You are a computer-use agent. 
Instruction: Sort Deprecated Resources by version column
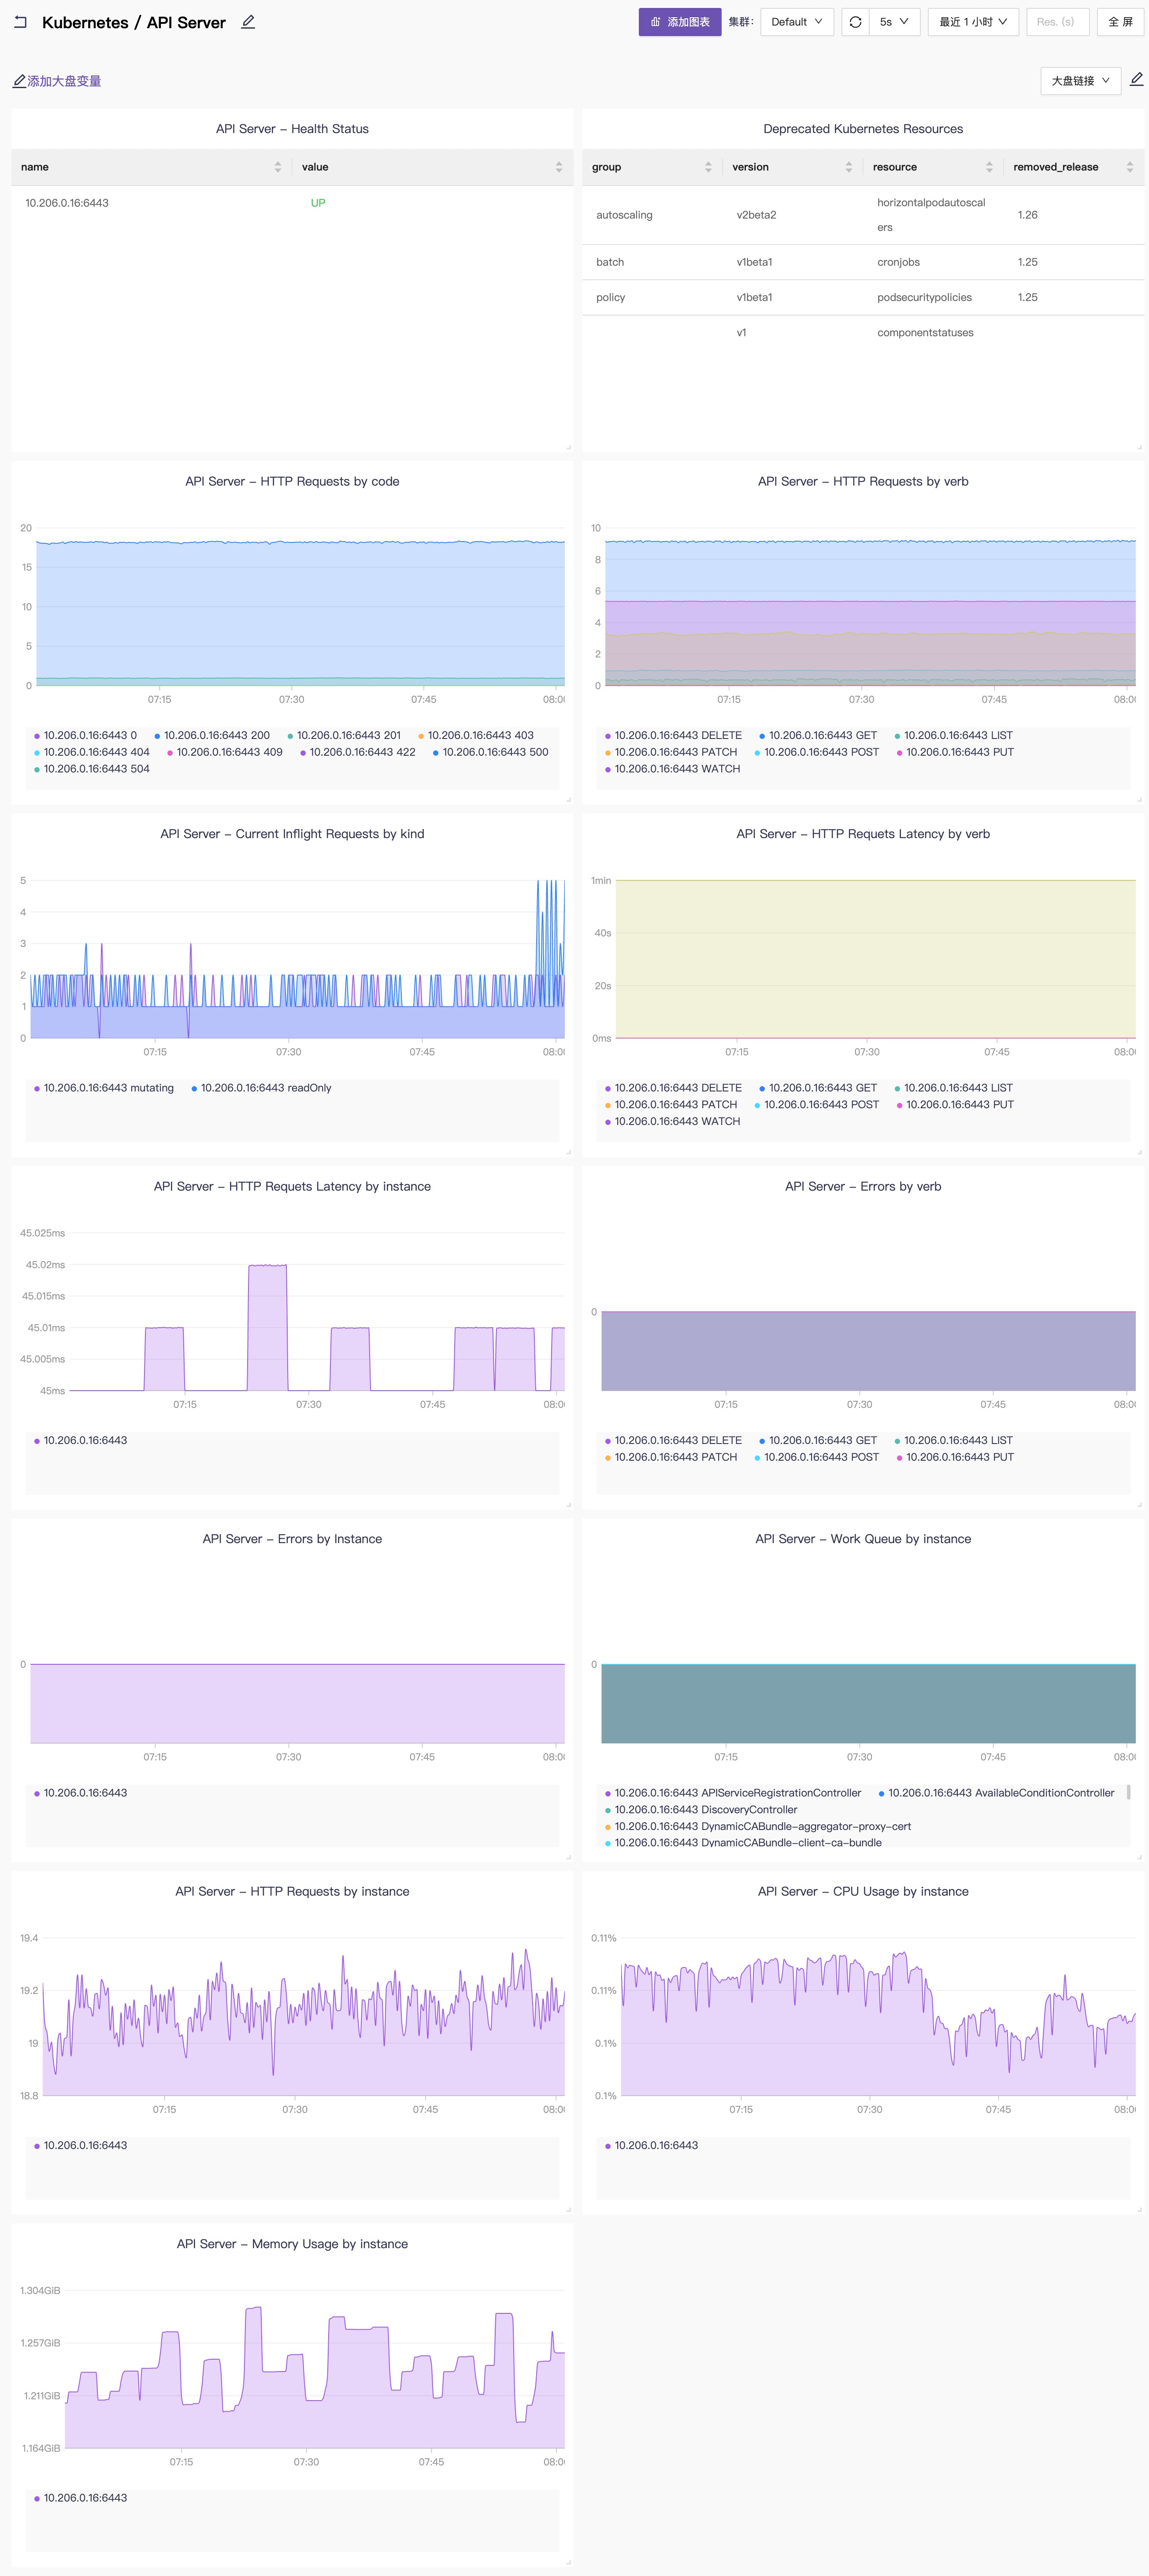(x=849, y=167)
